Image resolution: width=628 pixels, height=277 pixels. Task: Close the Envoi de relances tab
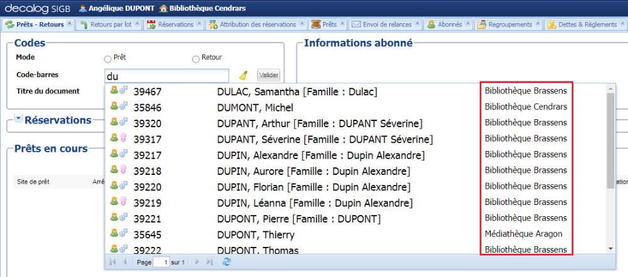[x=418, y=24]
